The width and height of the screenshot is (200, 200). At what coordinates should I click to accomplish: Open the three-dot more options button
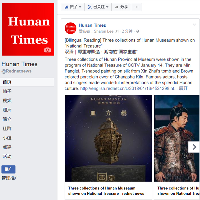click(136, 7)
